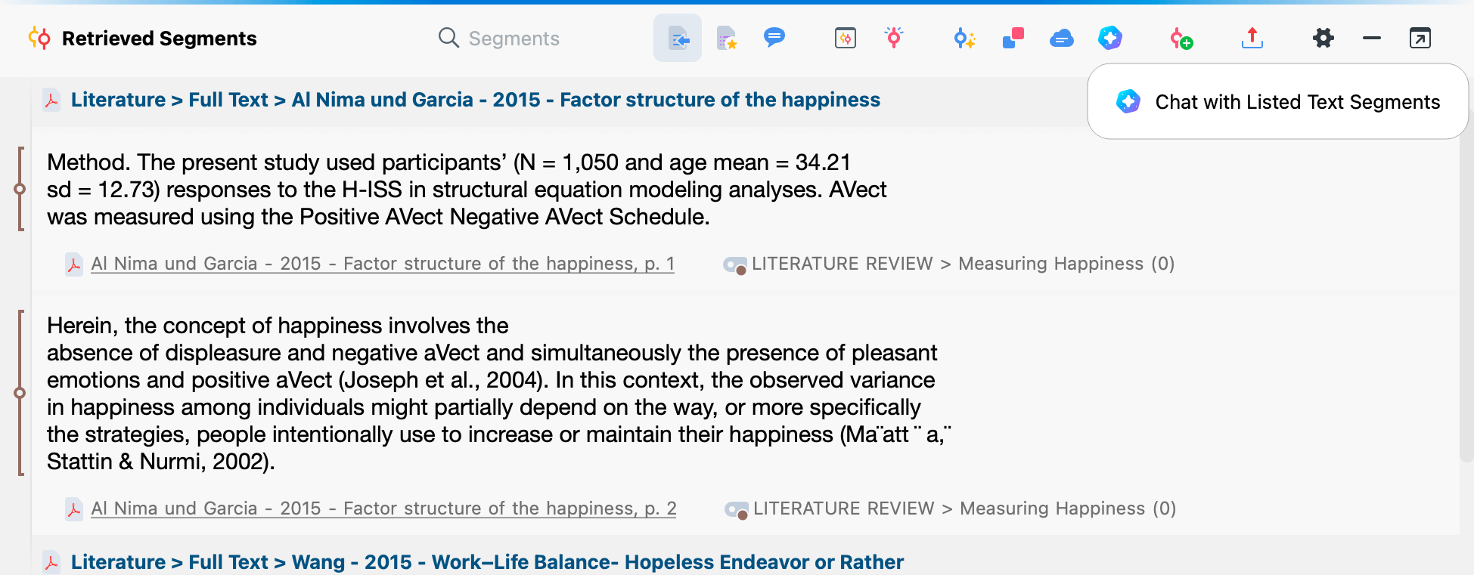Viewport: 1474px width, 575px height.
Task: Click the Wang 2015 Work–Life Balance header
Action: pyautogui.click(x=486, y=562)
